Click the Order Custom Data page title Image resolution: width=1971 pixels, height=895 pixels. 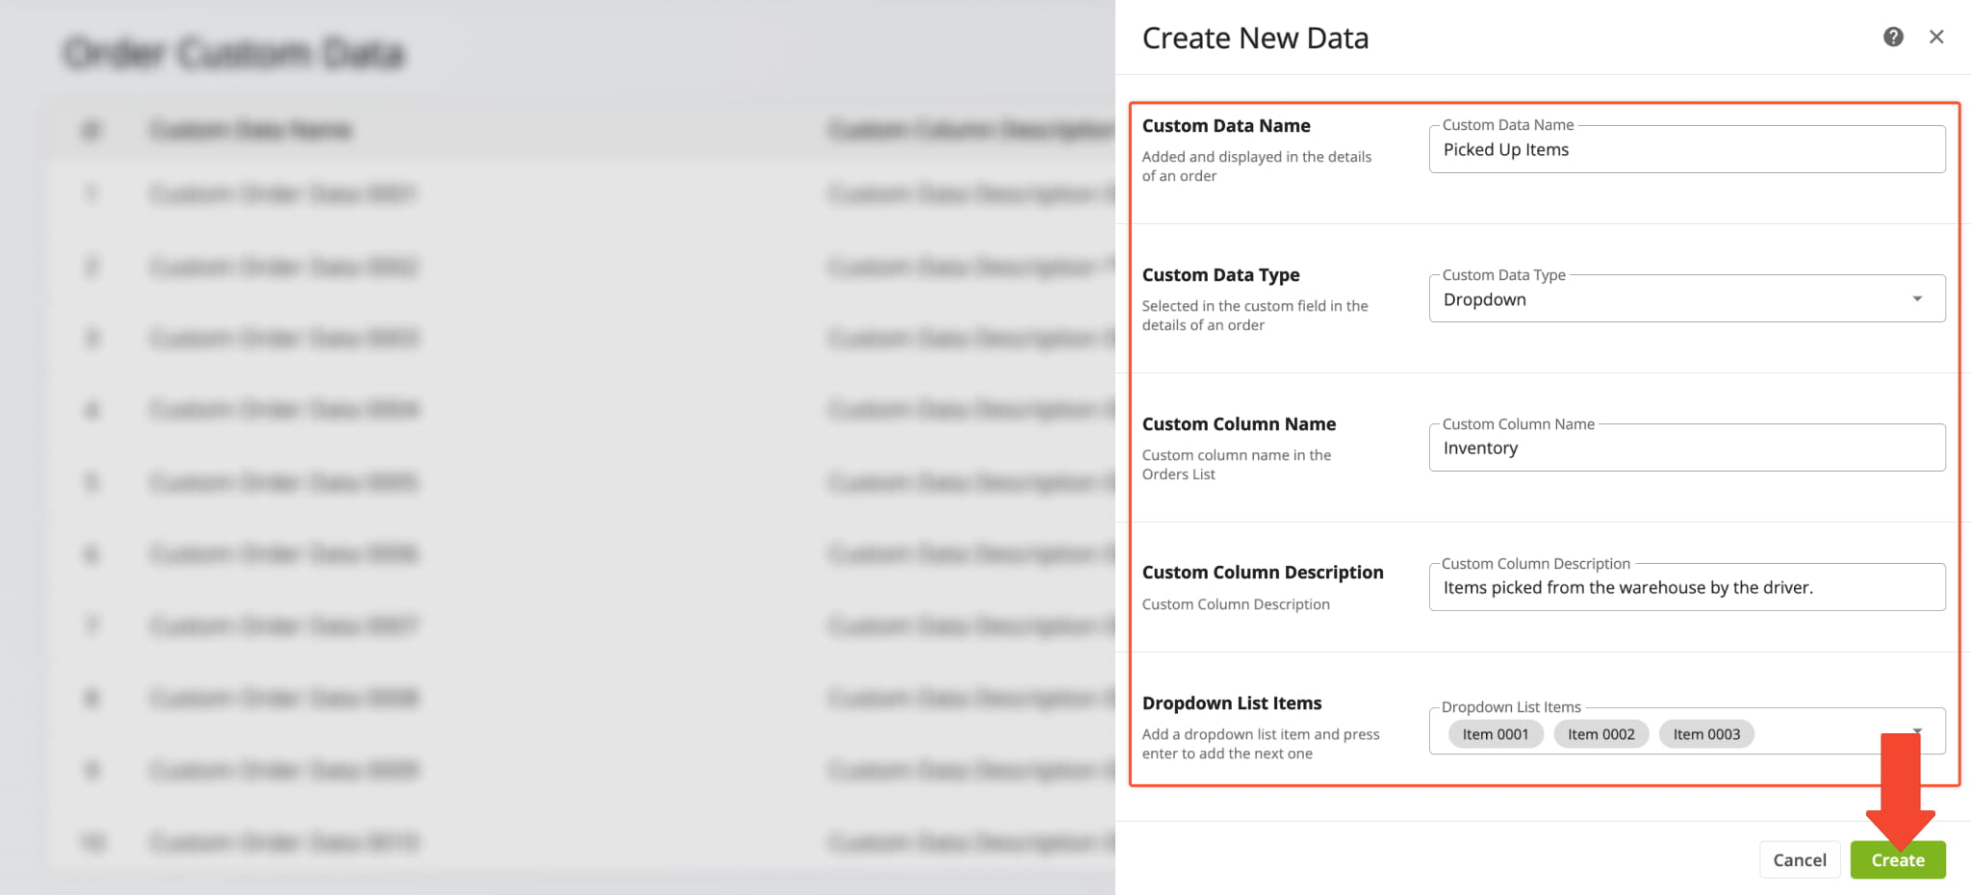click(234, 54)
